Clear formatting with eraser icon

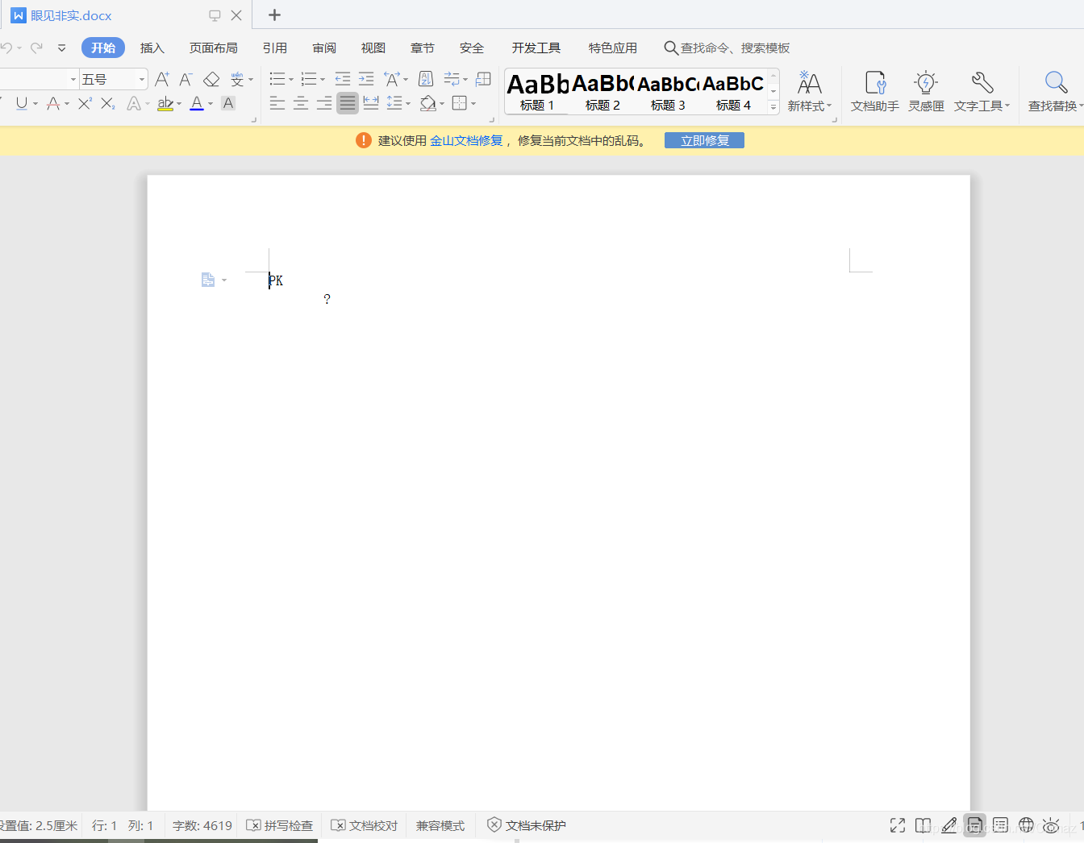211,79
